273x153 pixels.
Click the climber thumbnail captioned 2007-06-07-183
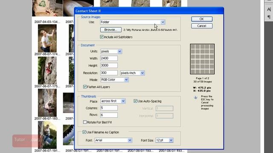tap(47, 103)
